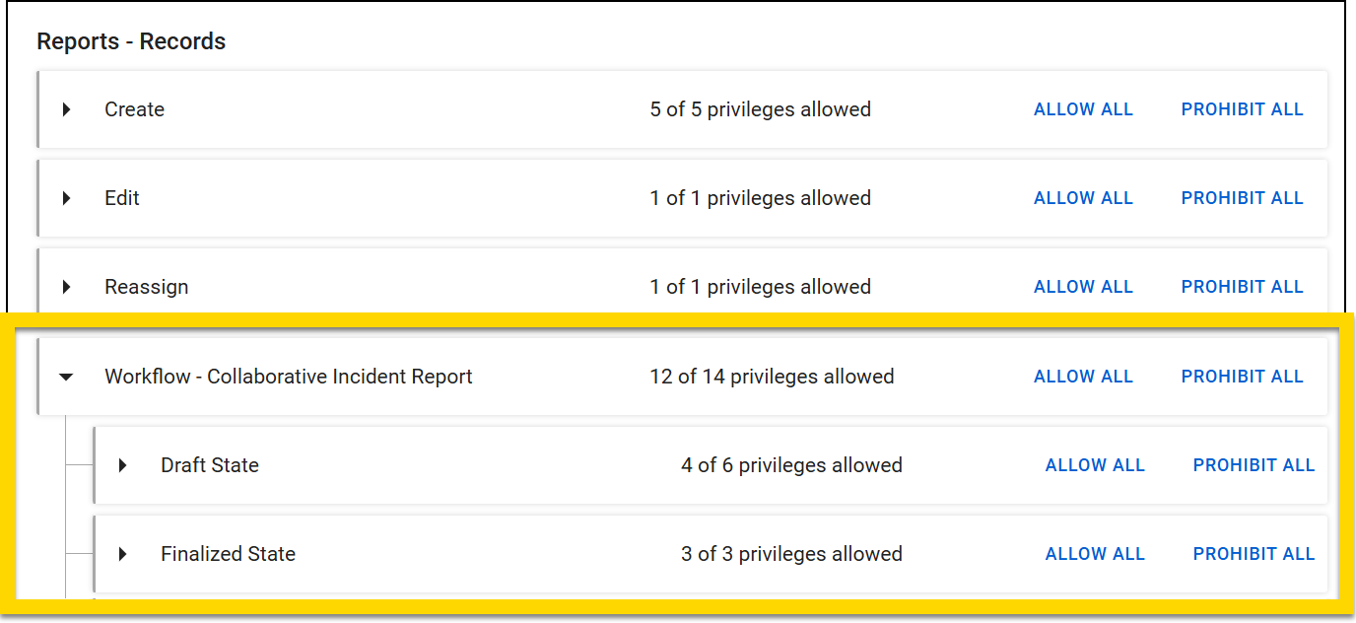Screen dimensions: 1356x623
Task: Click ALLOW ALL for Reassign privileges
Action: click(x=1083, y=287)
